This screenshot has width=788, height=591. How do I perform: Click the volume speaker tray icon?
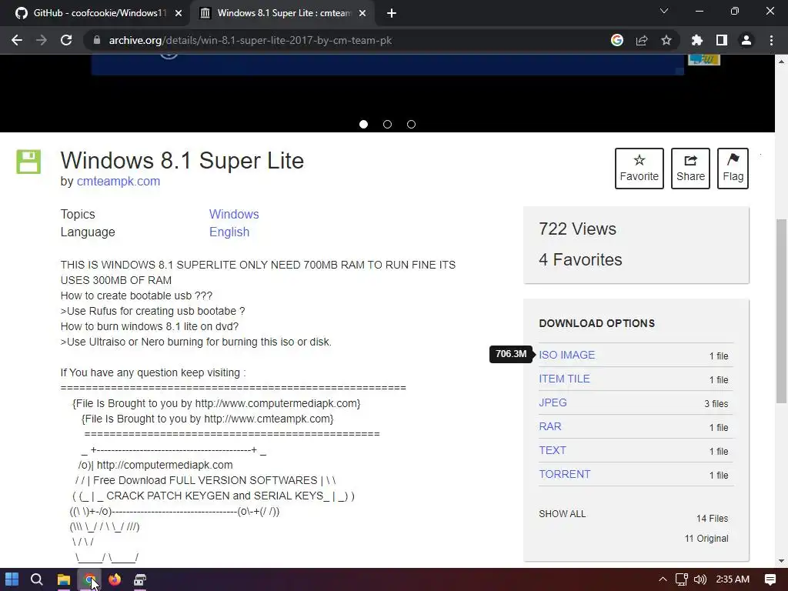(x=700, y=579)
